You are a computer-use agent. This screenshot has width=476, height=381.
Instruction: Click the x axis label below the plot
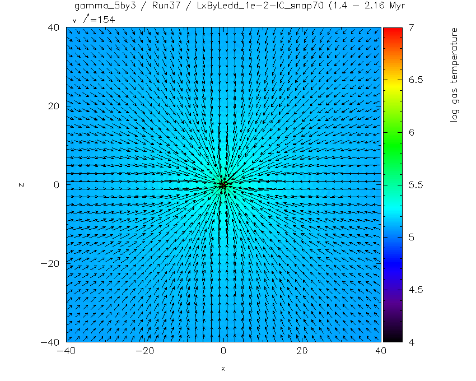[223, 369]
